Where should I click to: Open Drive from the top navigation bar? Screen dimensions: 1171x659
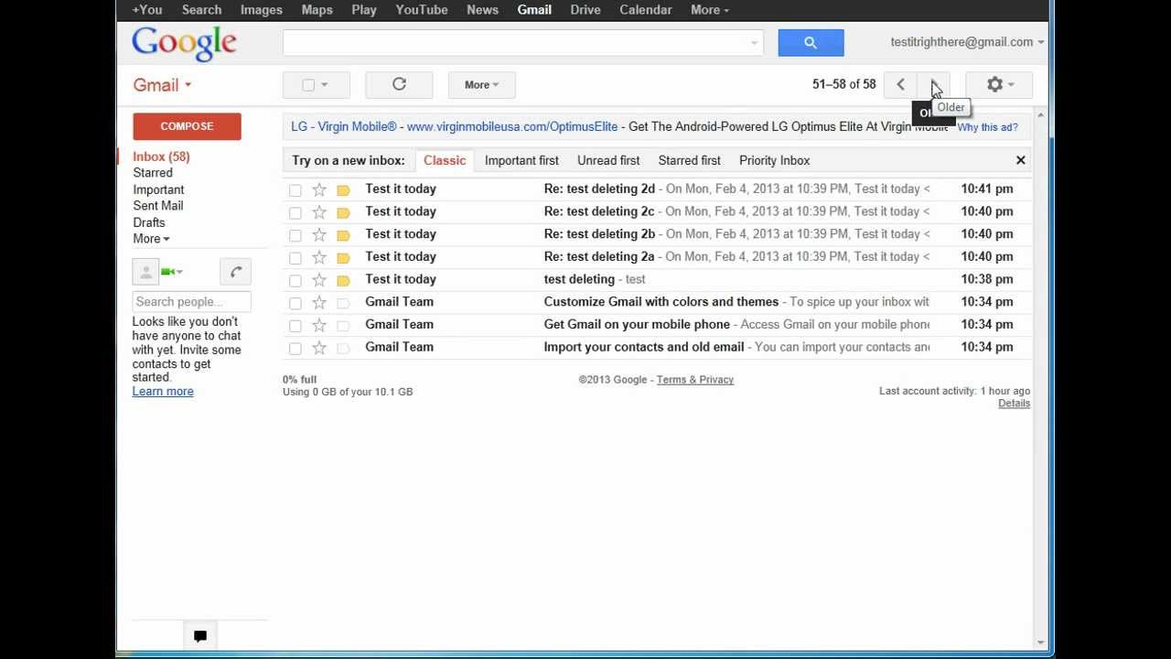585,10
